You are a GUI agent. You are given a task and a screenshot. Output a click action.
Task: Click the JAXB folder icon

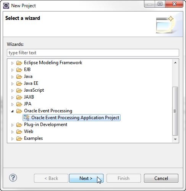point(19,97)
